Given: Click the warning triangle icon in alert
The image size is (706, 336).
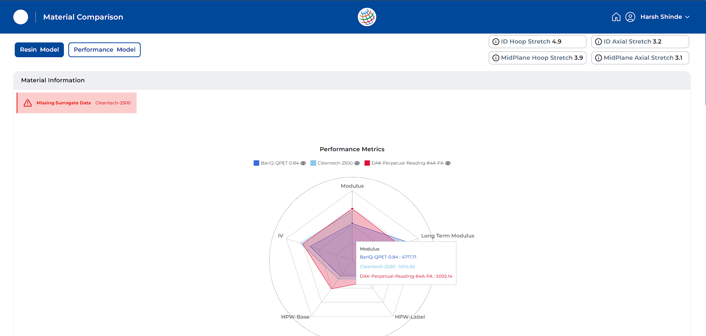Looking at the screenshot, I should point(28,103).
